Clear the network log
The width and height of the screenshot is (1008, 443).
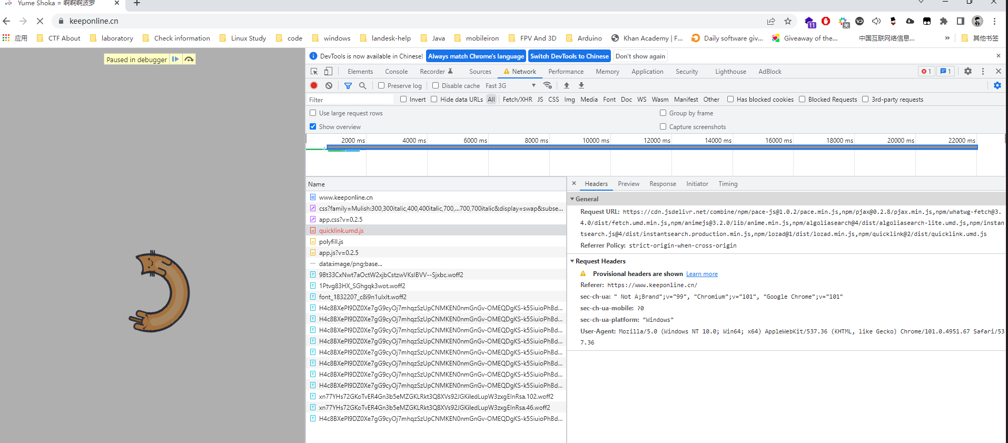click(x=329, y=85)
